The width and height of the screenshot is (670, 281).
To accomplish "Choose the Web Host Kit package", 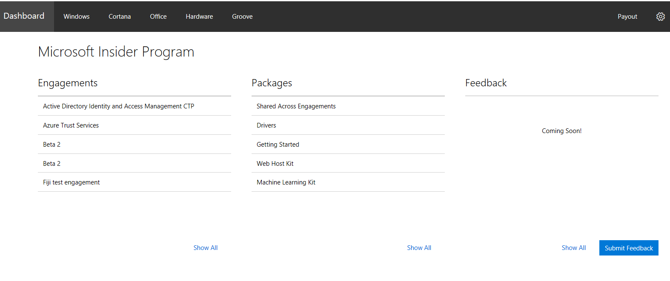I will point(348,164).
